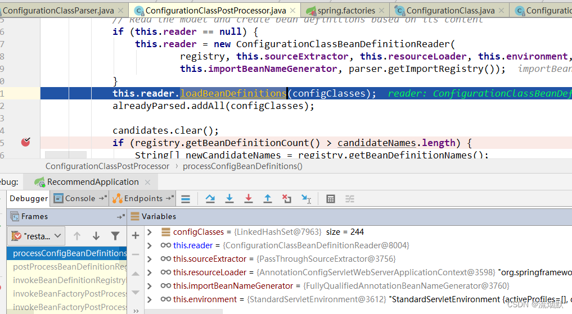Click Trace Current Stream Chain icon
The height and width of the screenshot is (314, 572).
[x=350, y=199]
